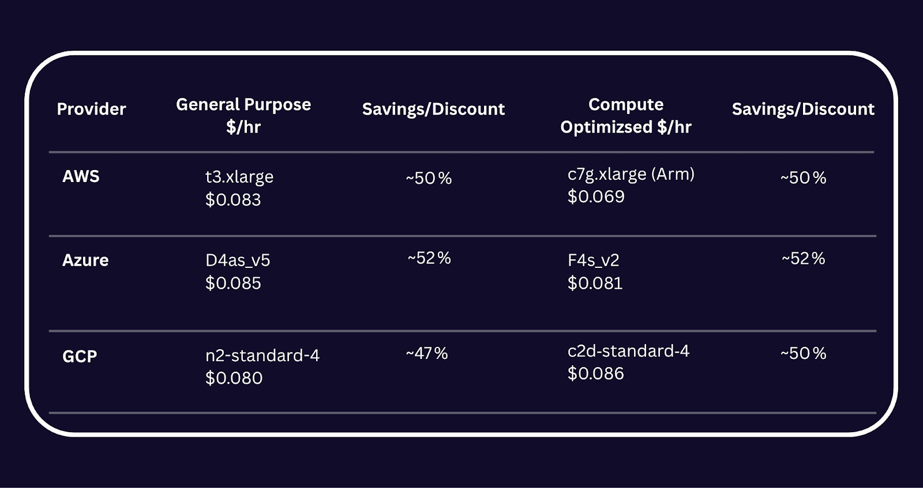Select the GCP provider row label
Viewport: 923px width, 488px height.
pyautogui.click(x=80, y=356)
